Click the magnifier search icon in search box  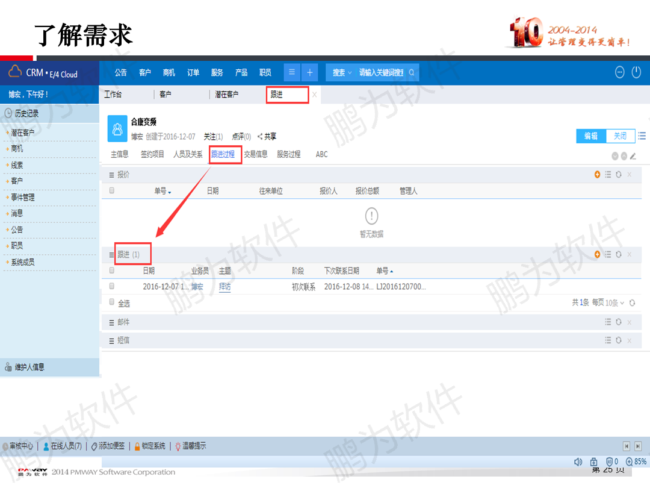[412, 73]
